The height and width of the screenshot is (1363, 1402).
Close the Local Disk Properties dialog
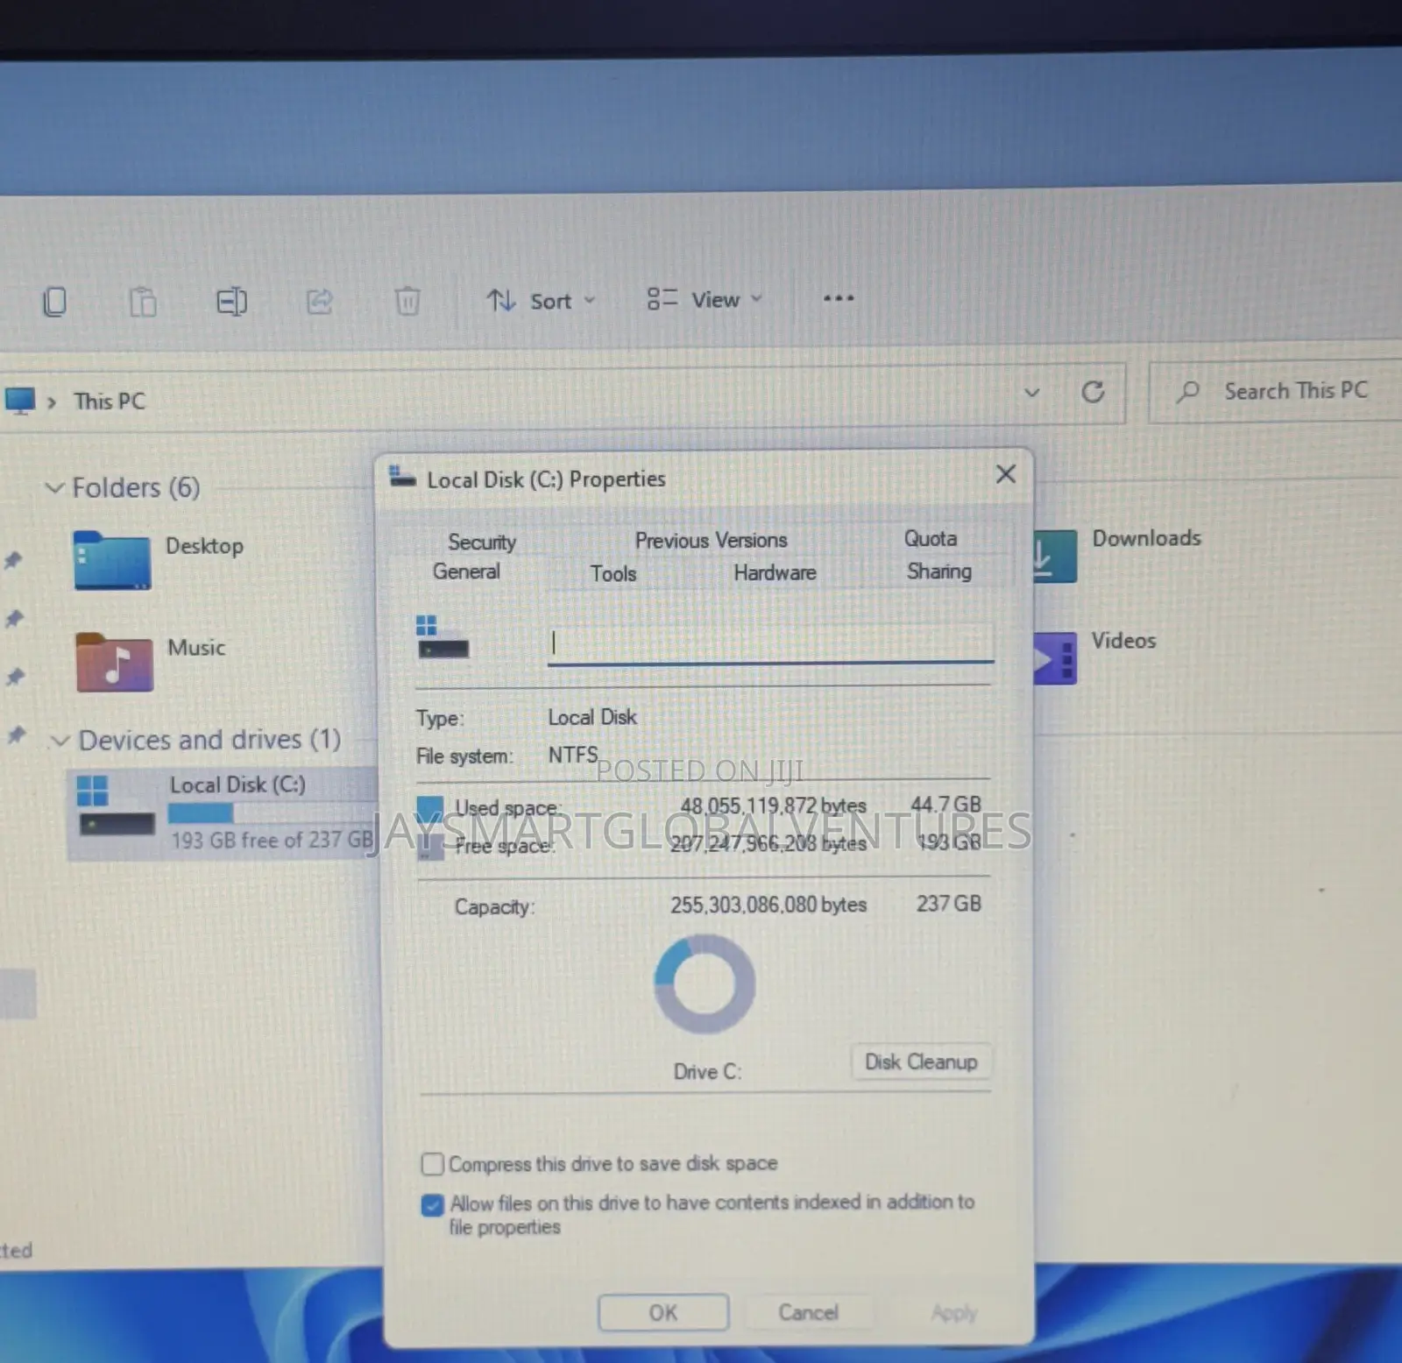click(1006, 474)
